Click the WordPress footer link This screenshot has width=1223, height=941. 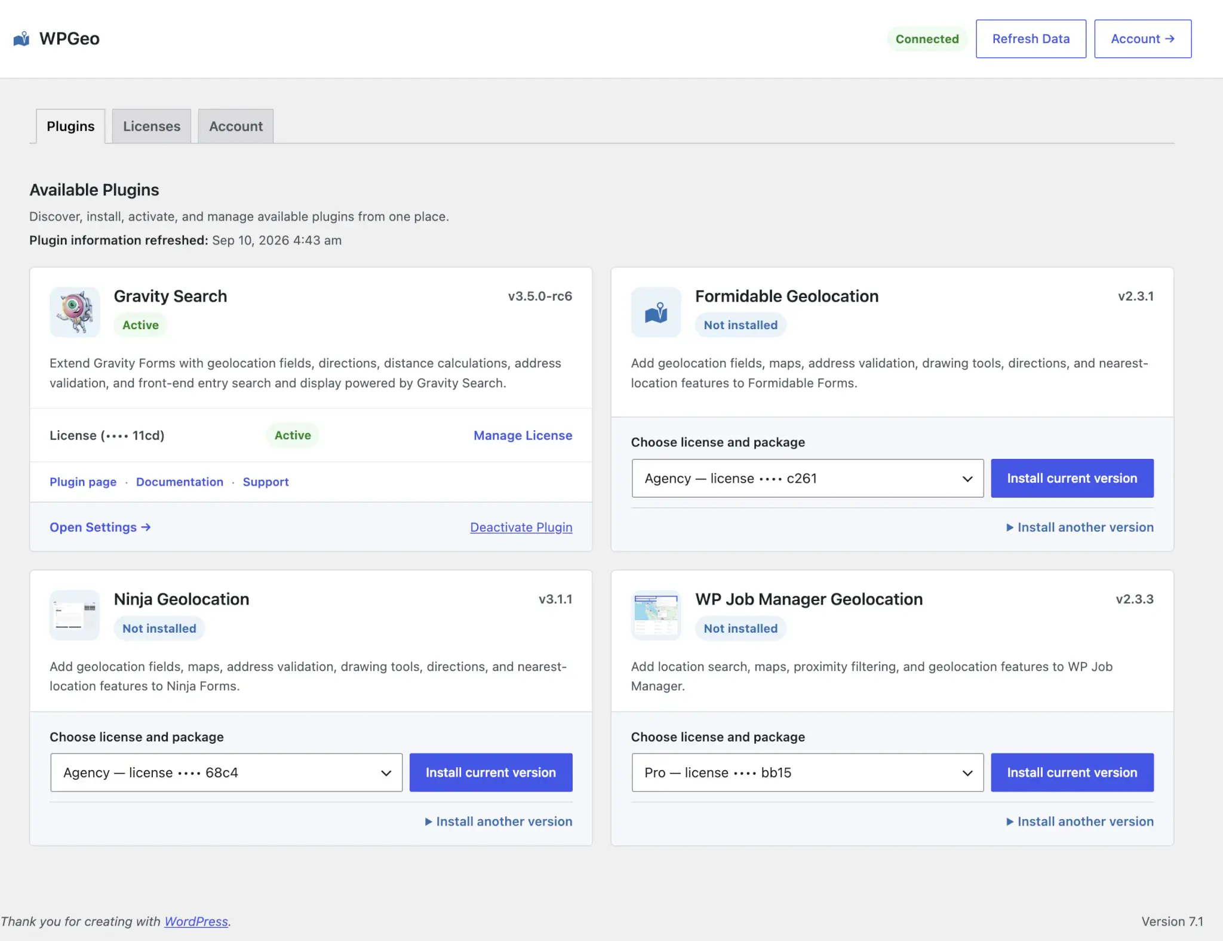[x=196, y=921]
